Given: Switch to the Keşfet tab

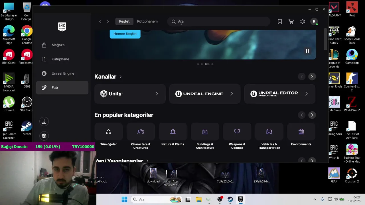Looking at the screenshot, I should [124, 21].
